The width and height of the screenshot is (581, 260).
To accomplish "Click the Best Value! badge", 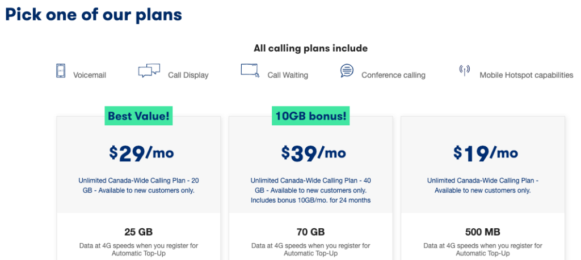I will pos(139,116).
